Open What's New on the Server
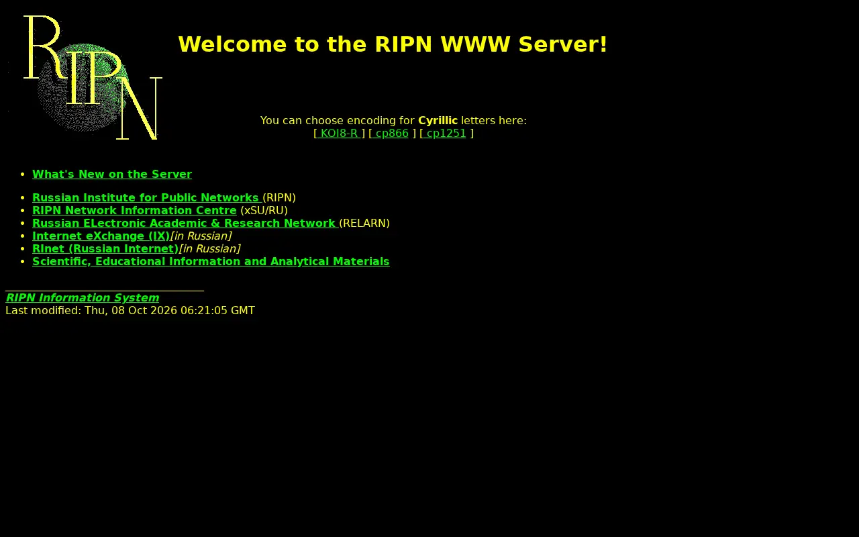The height and width of the screenshot is (537, 859). click(x=112, y=175)
